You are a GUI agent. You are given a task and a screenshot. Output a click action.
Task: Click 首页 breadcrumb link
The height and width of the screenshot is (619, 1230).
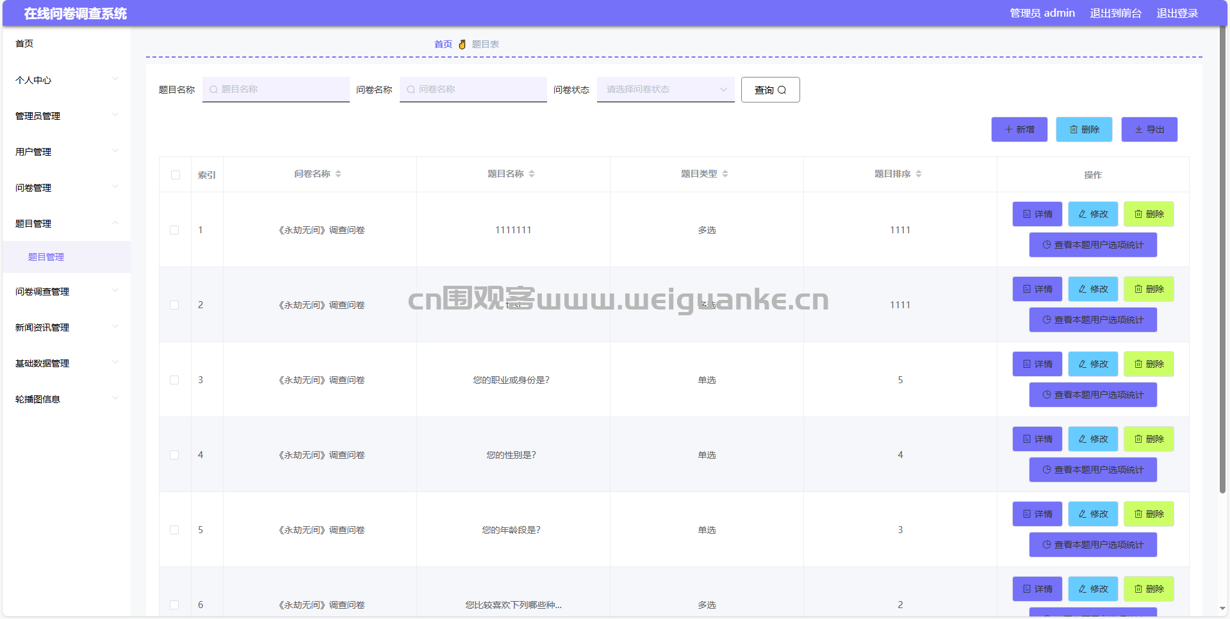pyautogui.click(x=443, y=44)
